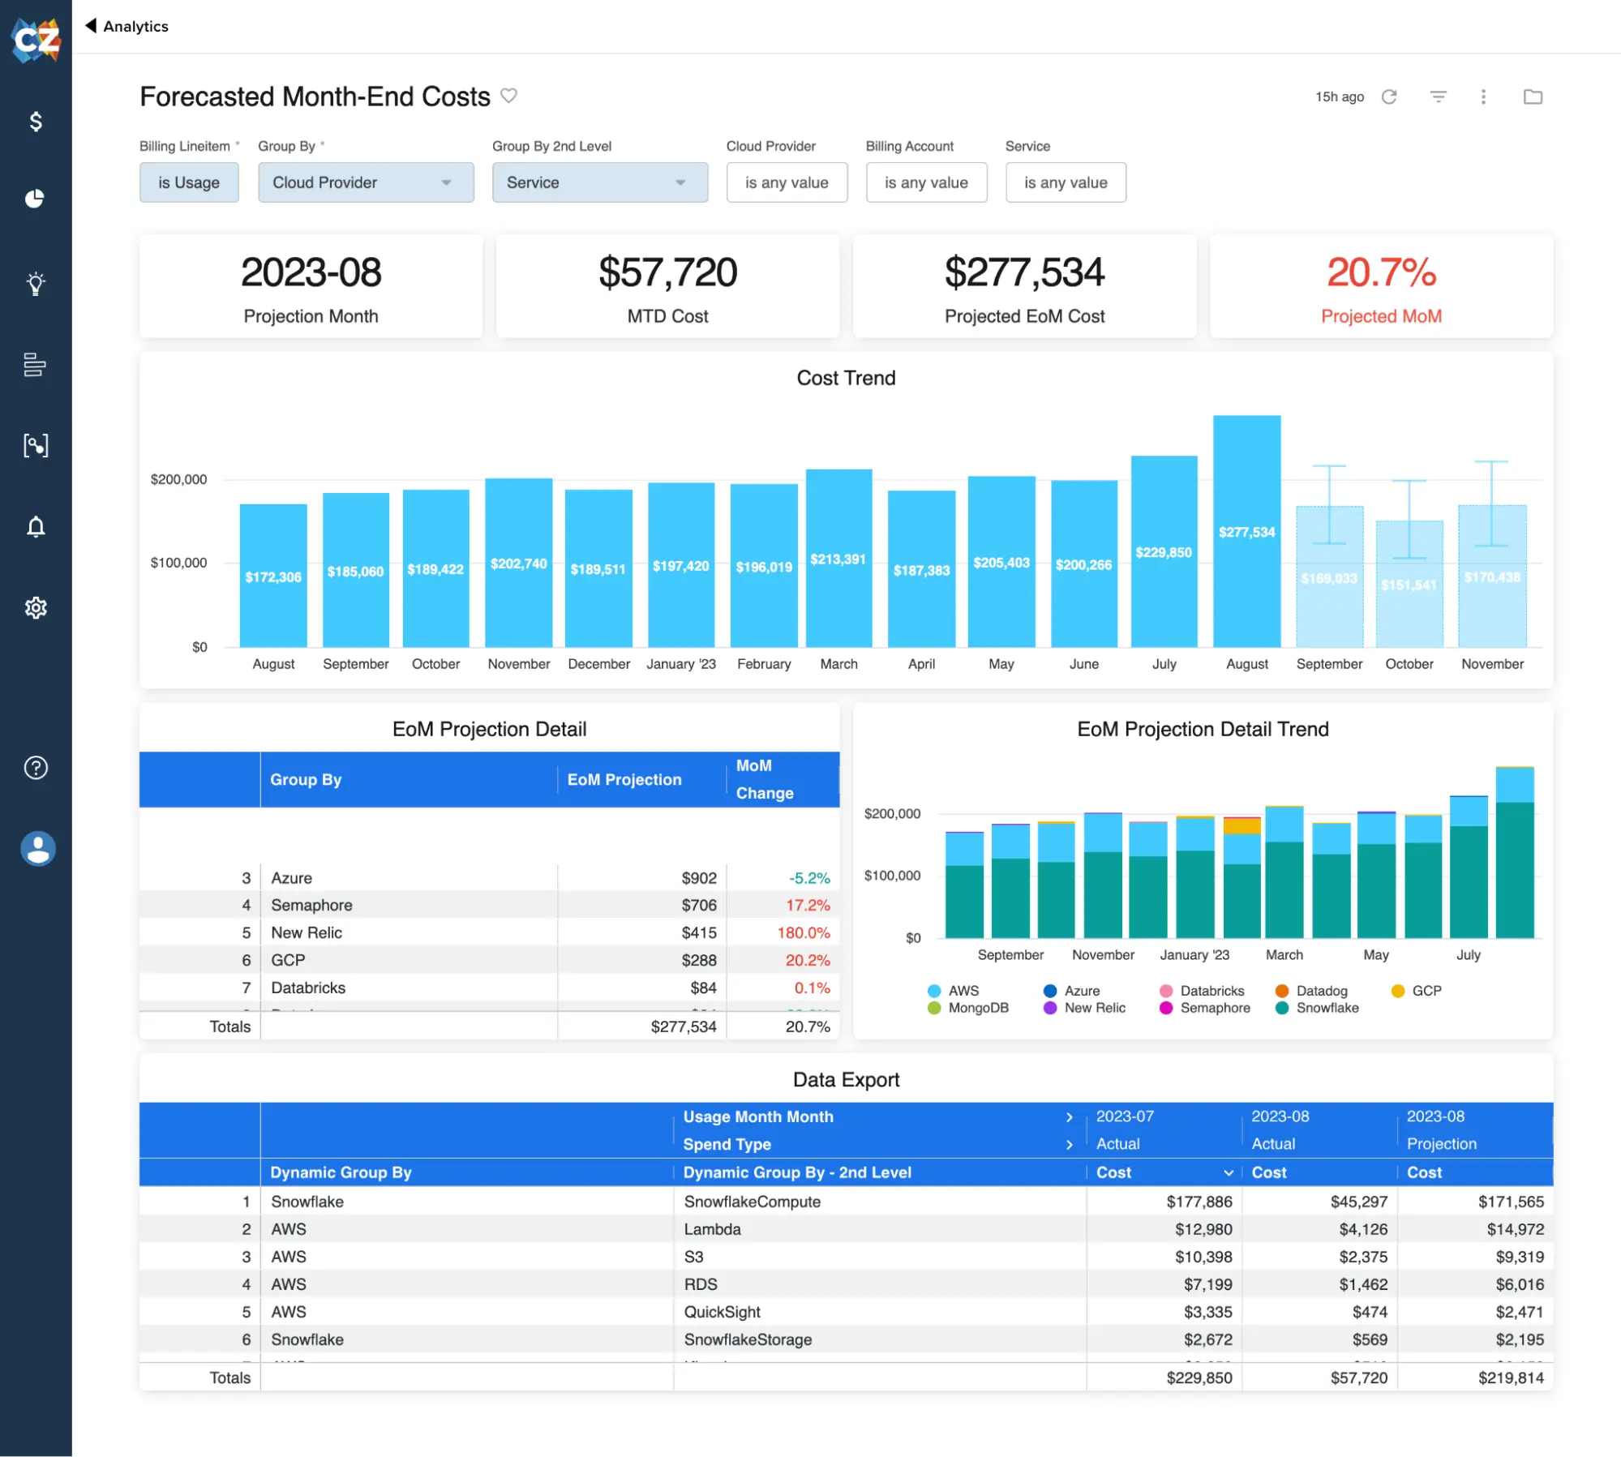The width and height of the screenshot is (1621, 1457).
Task: Open the bell notifications sidebar icon
Action: coord(36,527)
